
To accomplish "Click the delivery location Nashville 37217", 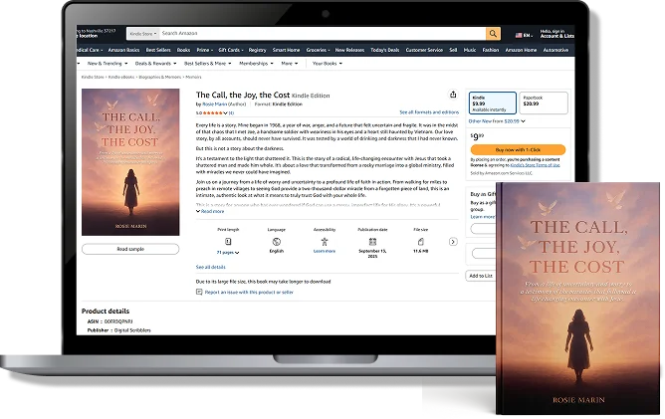I will pyautogui.click(x=96, y=34).
